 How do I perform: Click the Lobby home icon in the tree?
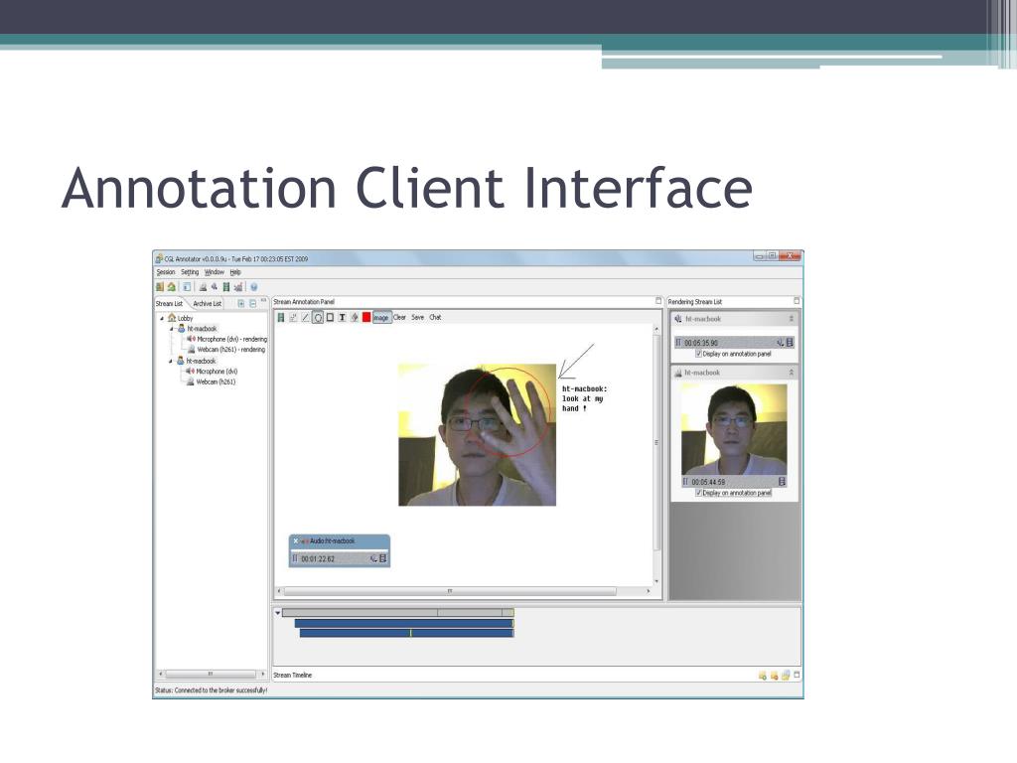pyautogui.click(x=172, y=318)
